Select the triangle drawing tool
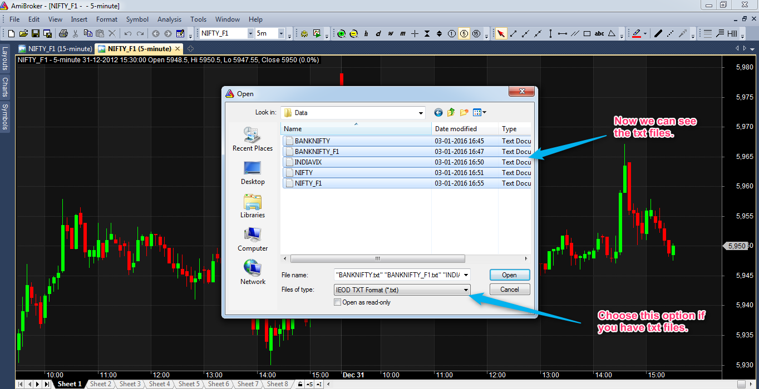 click(x=612, y=33)
